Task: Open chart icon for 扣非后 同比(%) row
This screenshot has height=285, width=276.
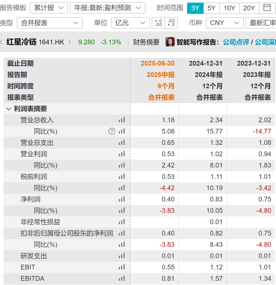Action: click(122, 244)
